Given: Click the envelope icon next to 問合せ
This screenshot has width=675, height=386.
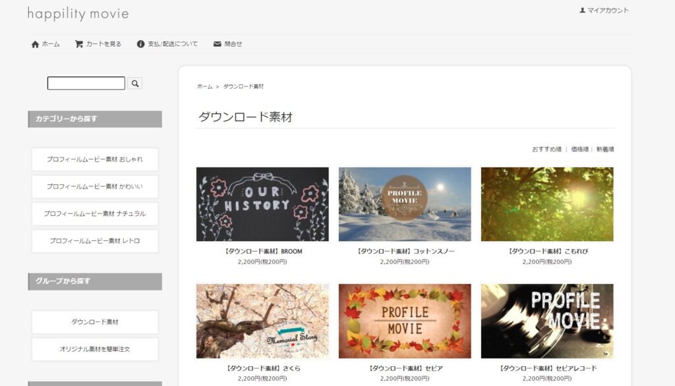Looking at the screenshot, I should point(216,43).
